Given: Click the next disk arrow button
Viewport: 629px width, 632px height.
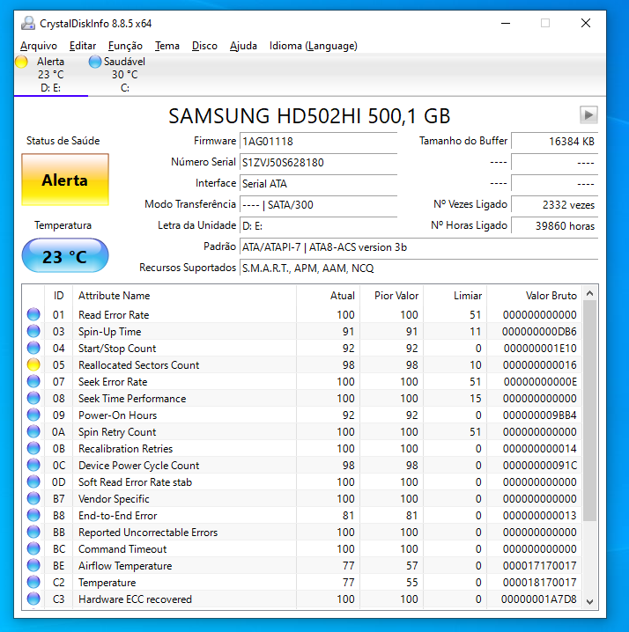Looking at the screenshot, I should point(588,115).
